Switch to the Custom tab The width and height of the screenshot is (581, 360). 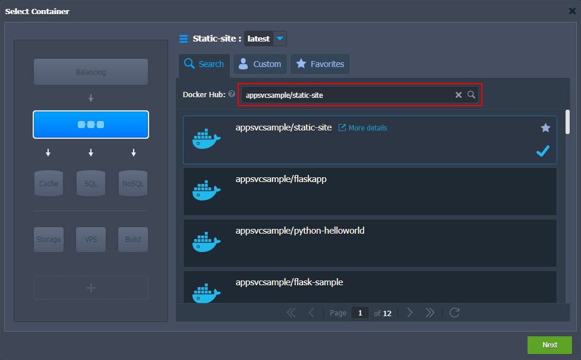260,64
